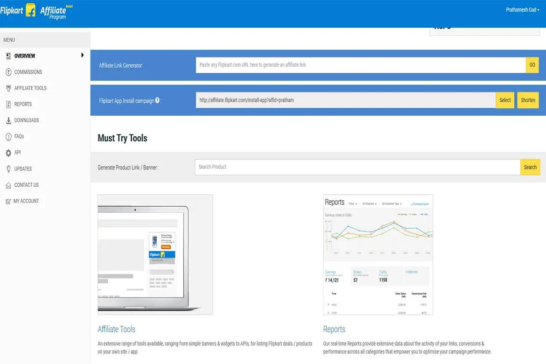Select the Affiliate Tools icon in sidebar
The image size is (546, 364).
(x=9, y=88)
